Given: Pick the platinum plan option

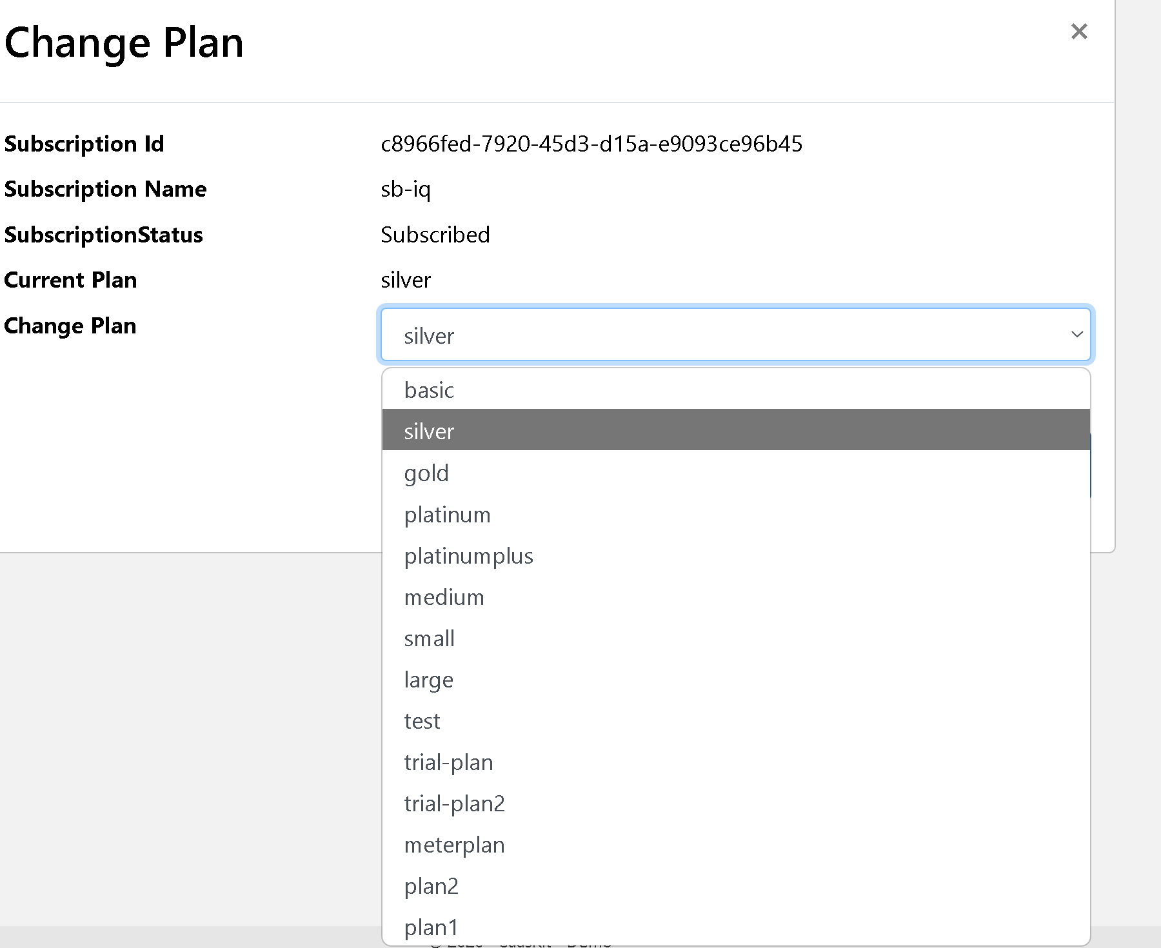Looking at the screenshot, I should (447, 515).
